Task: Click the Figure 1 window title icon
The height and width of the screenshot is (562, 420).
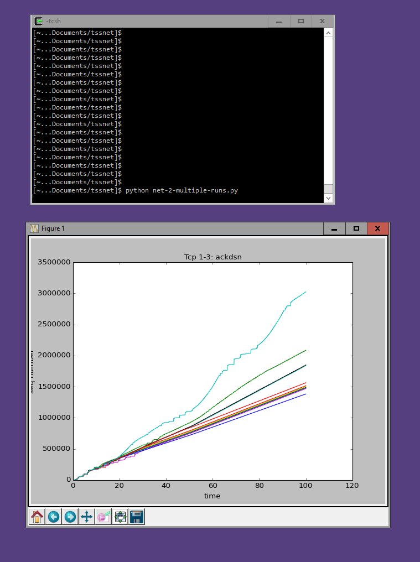Action: [34, 228]
